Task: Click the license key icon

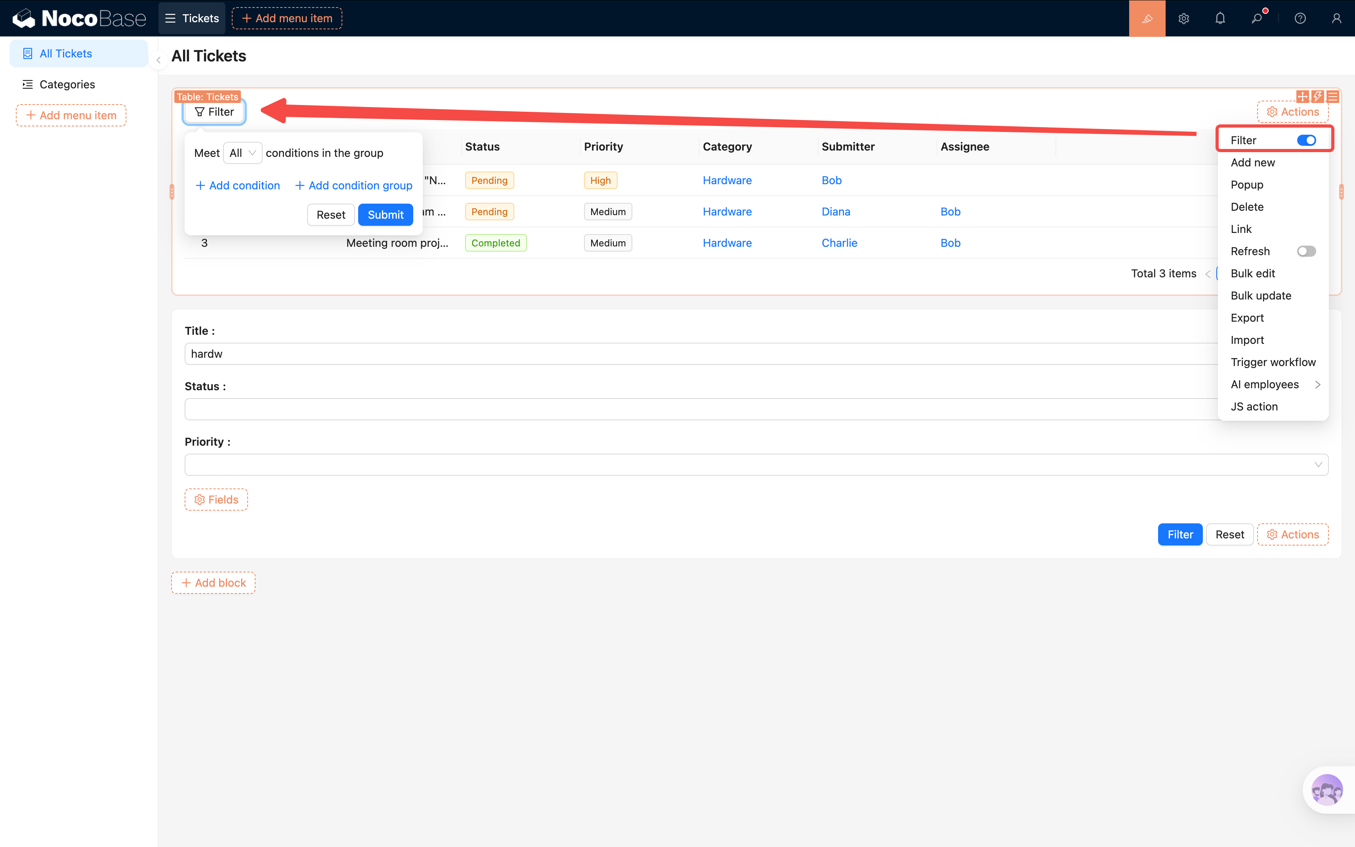Action: click(1257, 19)
